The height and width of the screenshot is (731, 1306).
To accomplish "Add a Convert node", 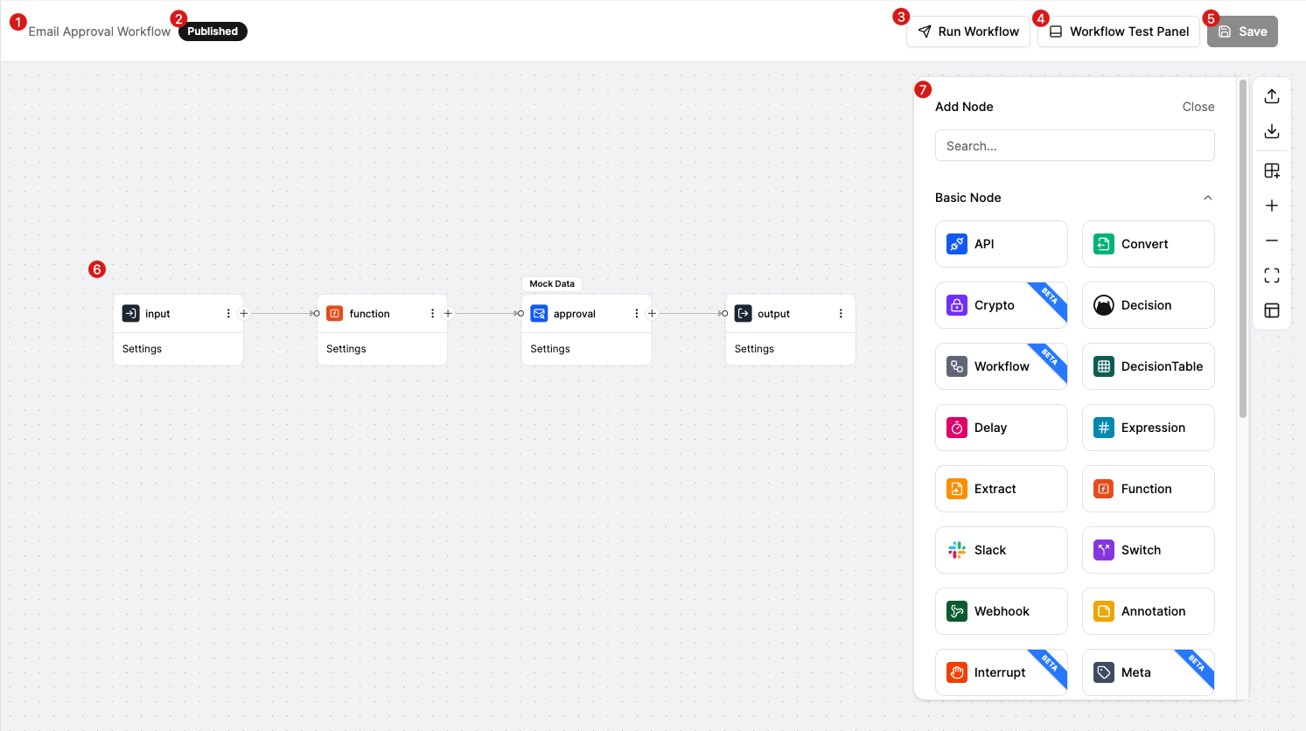I will coord(1149,244).
